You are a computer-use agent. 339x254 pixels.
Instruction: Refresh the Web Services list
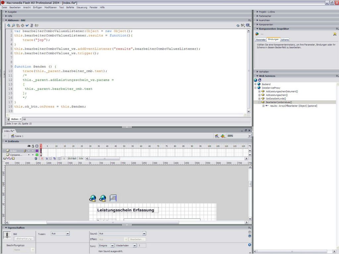(260, 80)
